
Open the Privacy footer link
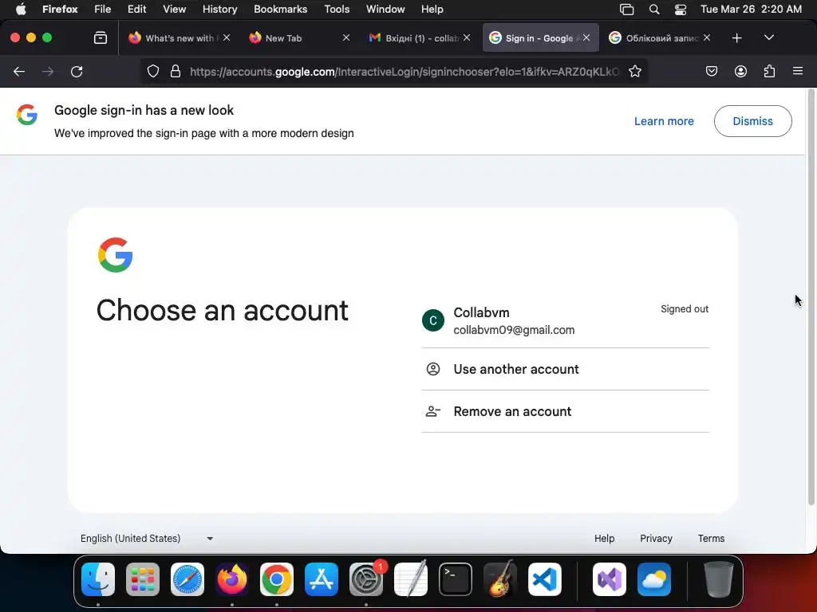[x=656, y=538]
